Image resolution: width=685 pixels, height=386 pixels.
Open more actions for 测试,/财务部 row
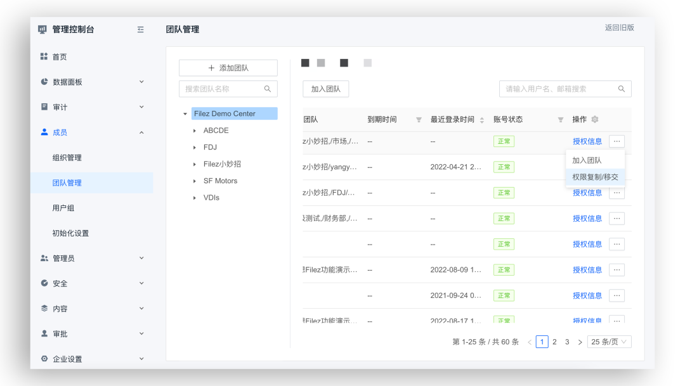click(616, 218)
